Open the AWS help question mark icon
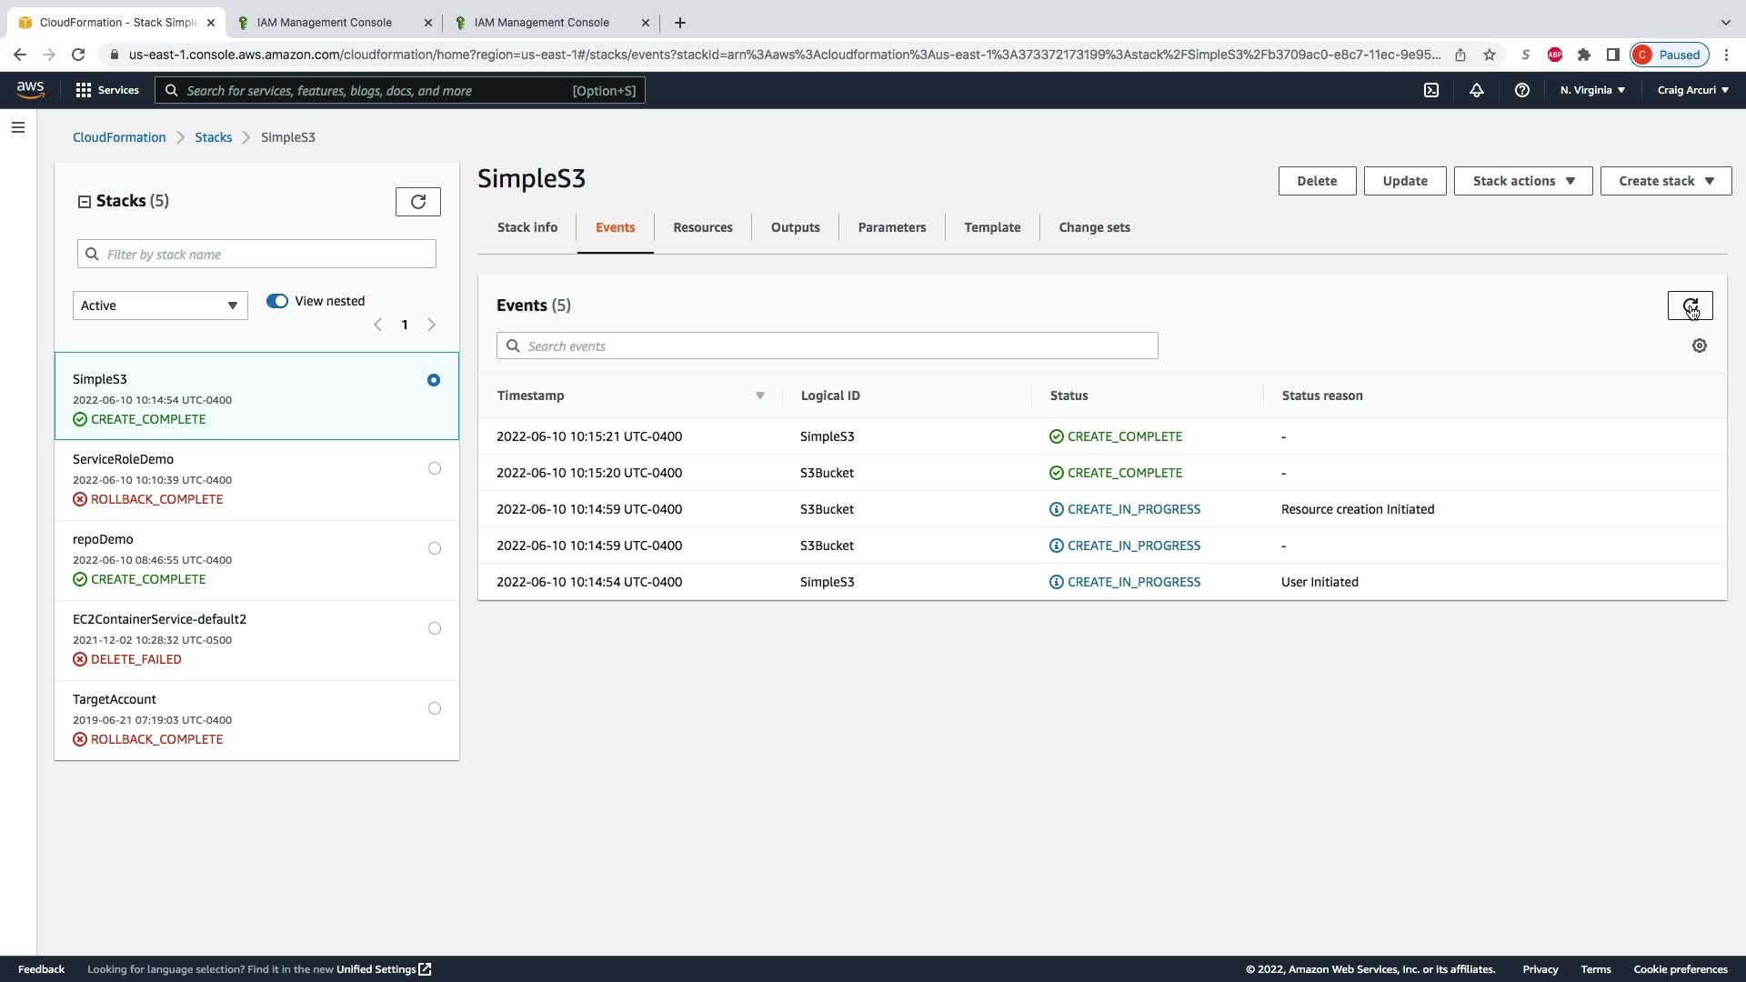Viewport: 1746px width, 982px height. [1521, 90]
